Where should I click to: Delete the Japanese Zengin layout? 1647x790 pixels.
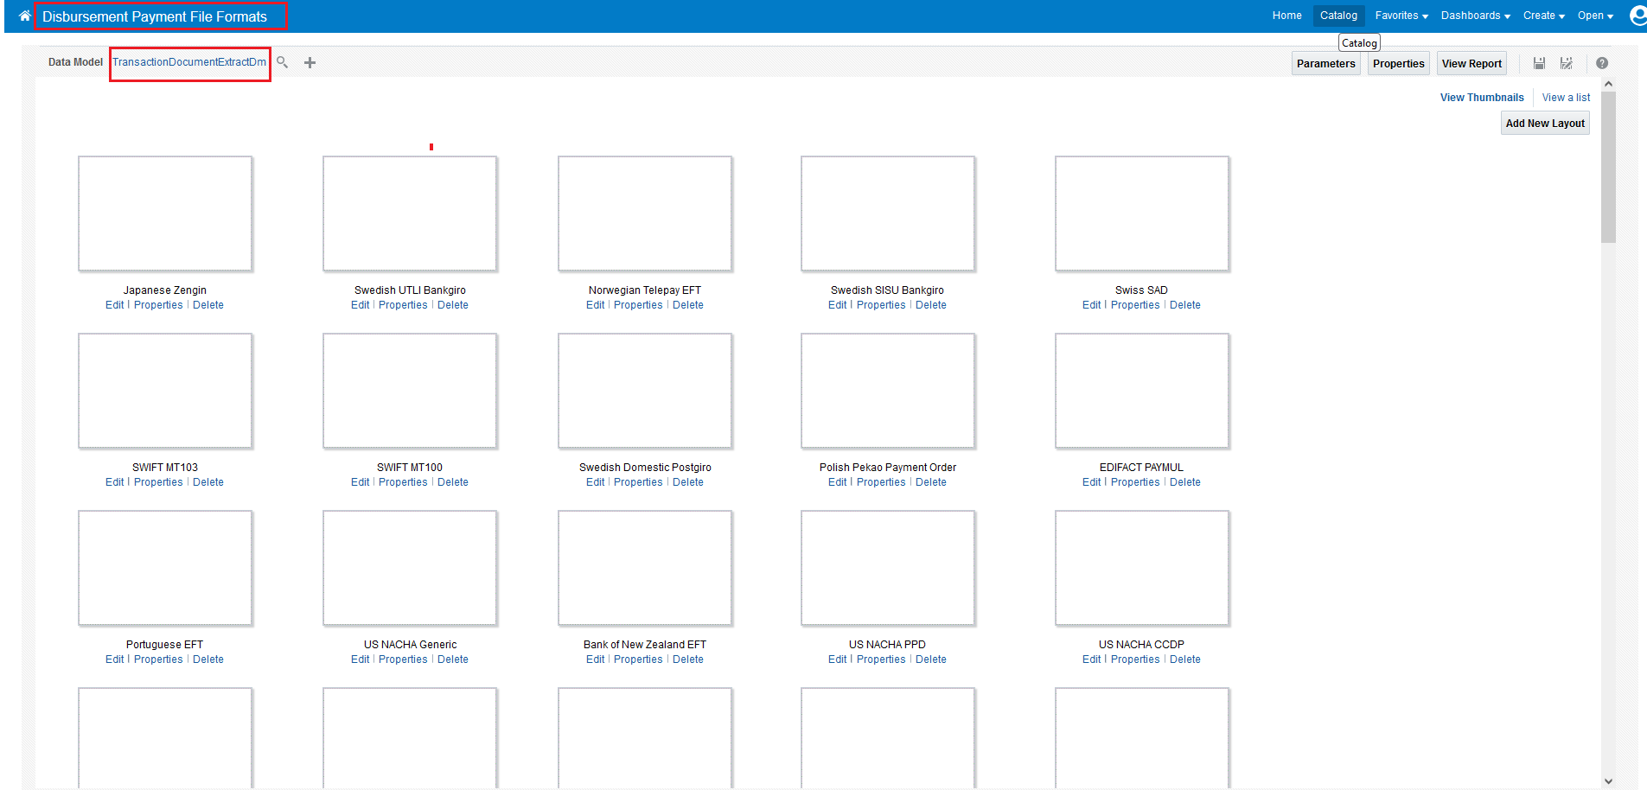[x=208, y=305]
